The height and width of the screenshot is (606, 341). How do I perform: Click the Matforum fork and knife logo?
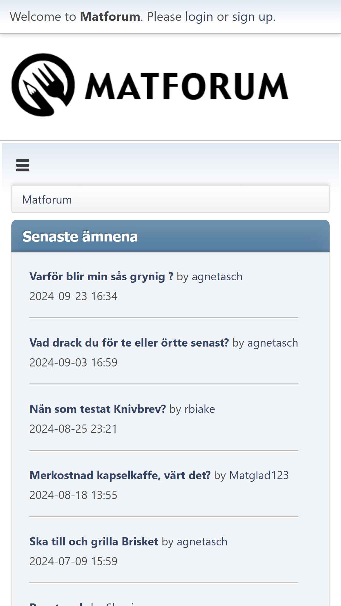tap(43, 85)
